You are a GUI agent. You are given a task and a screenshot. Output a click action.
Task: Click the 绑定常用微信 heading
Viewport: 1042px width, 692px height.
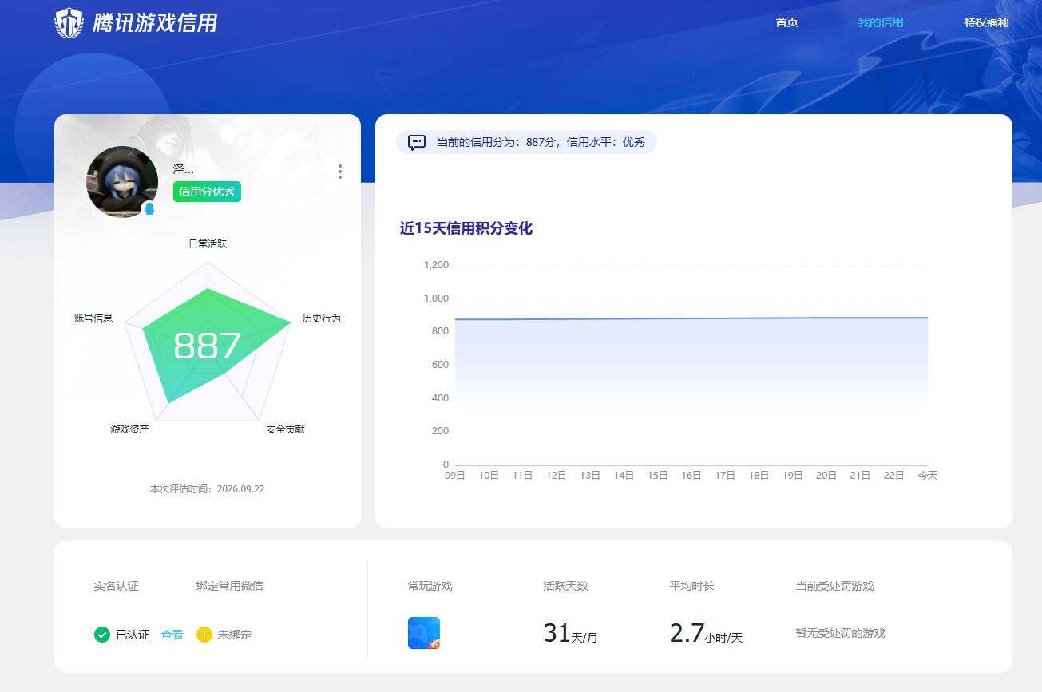pos(229,586)
